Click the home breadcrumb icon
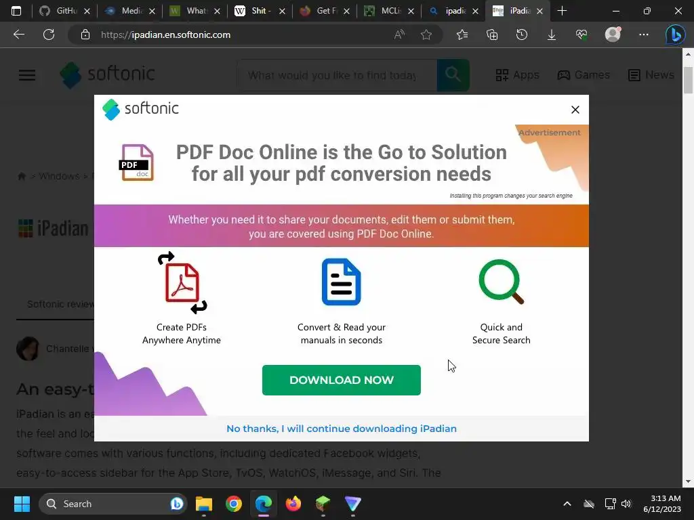Screen dimensions: 694x520 click(21, 177)
